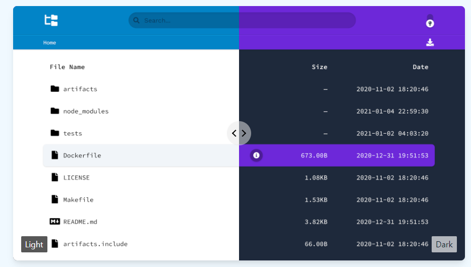Open the node_modules folder
The height and width of the screenshot is (267, 471).
[x=86, y=111]
